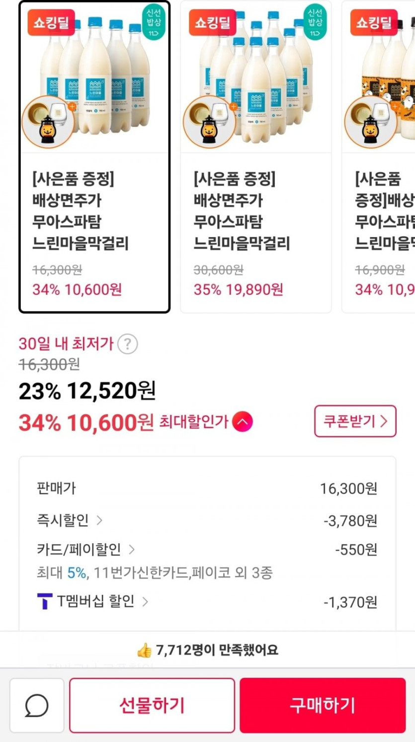Screen dimensions: 415x742
Task: Select the 10,600원 makgeolli option card
Action: (x=94, y=157)
